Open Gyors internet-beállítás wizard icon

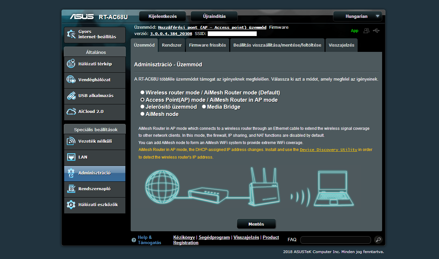71,34
